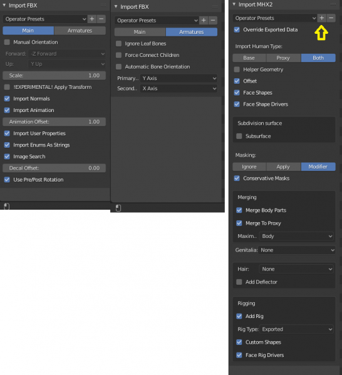The height and width of the screenshot is (375, 342).
Task: Toggle Import User Properties
Action: (x=7, y=133)
